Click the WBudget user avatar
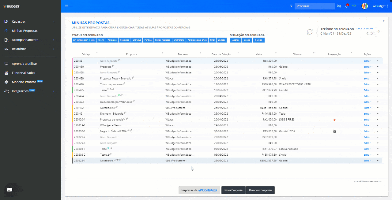 pyautogui.click(x=364, y=6)
